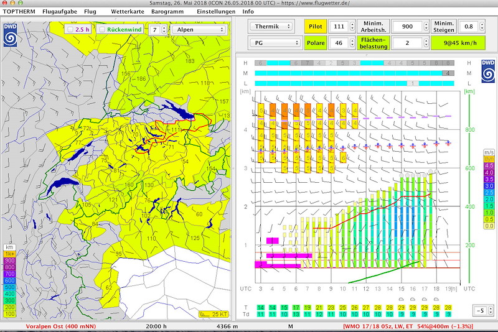Click the 4.5 m/s magenta legend swatch

(x=489, y=166)
